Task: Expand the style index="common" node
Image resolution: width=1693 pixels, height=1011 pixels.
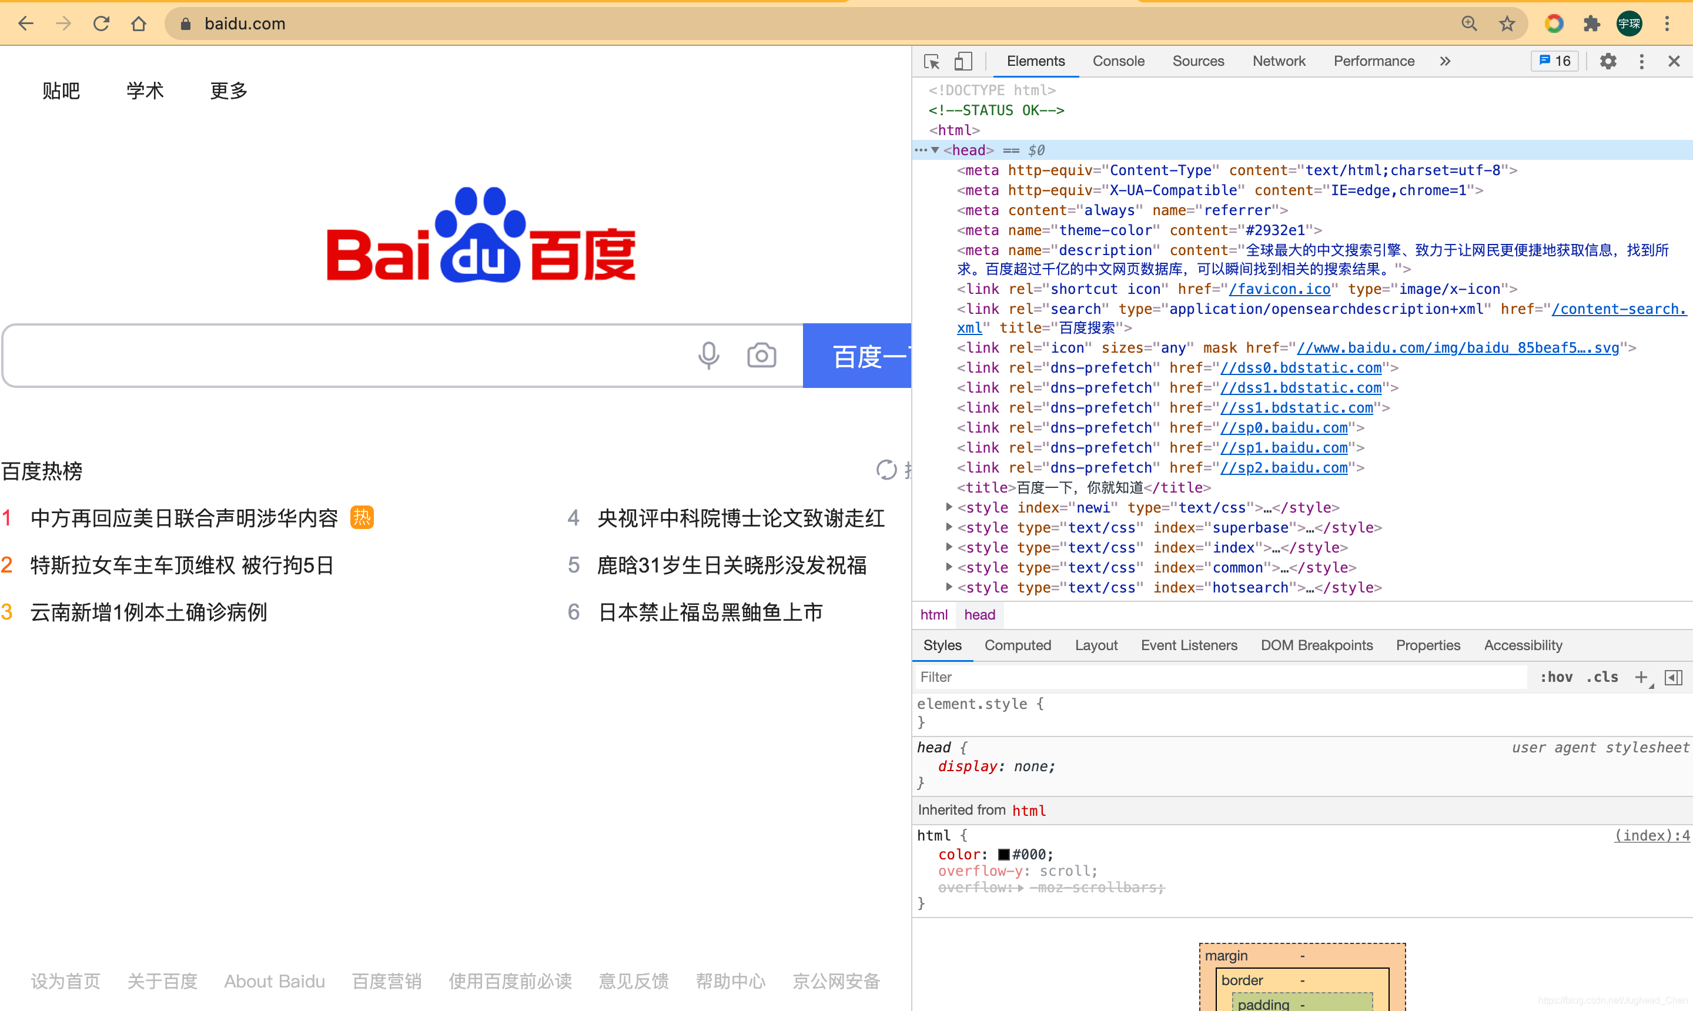Action: (x=949, y=567)
